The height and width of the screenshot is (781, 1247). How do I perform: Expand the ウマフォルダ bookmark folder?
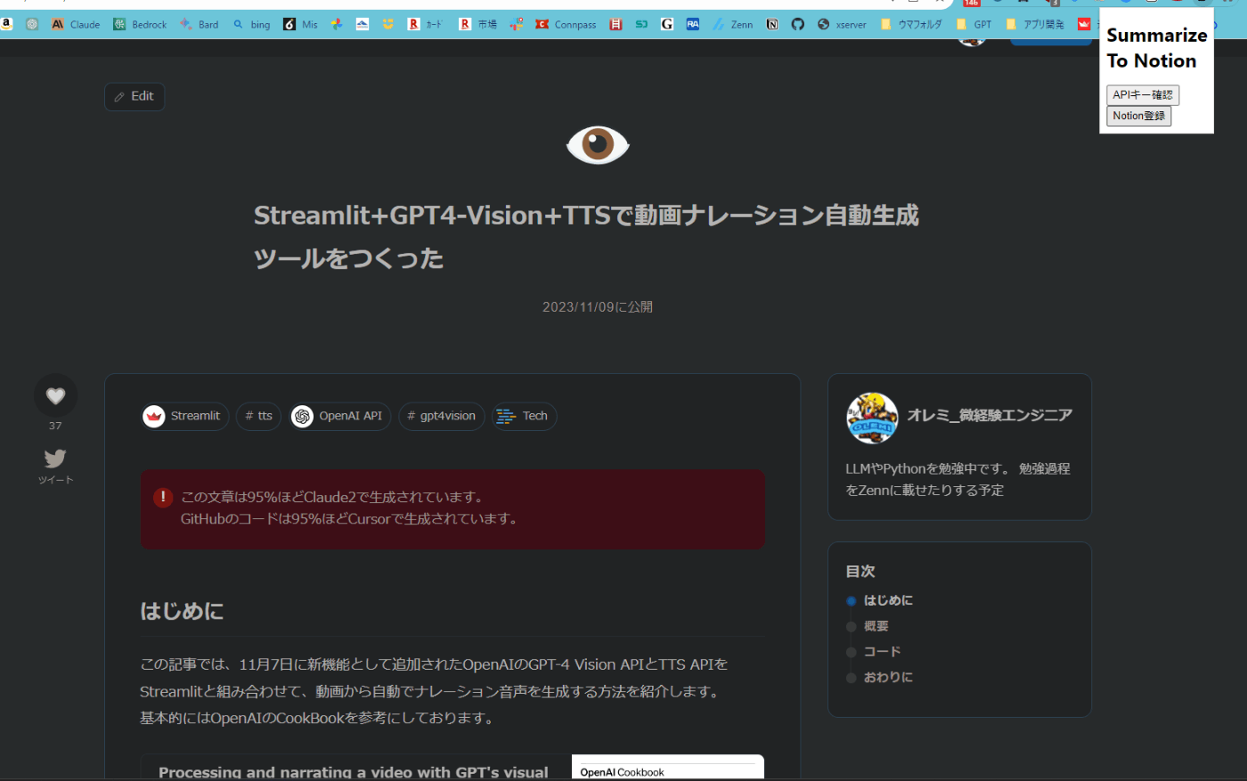point(910,24)
